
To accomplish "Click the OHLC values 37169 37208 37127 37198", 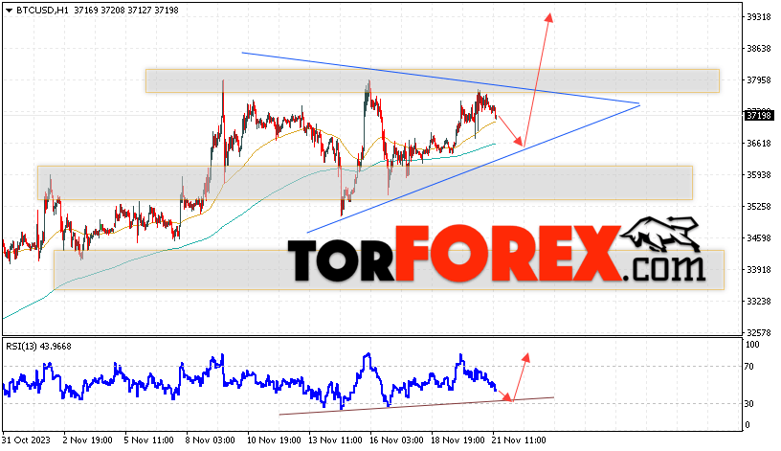I will pyautogui.click(x=126, y=10).
